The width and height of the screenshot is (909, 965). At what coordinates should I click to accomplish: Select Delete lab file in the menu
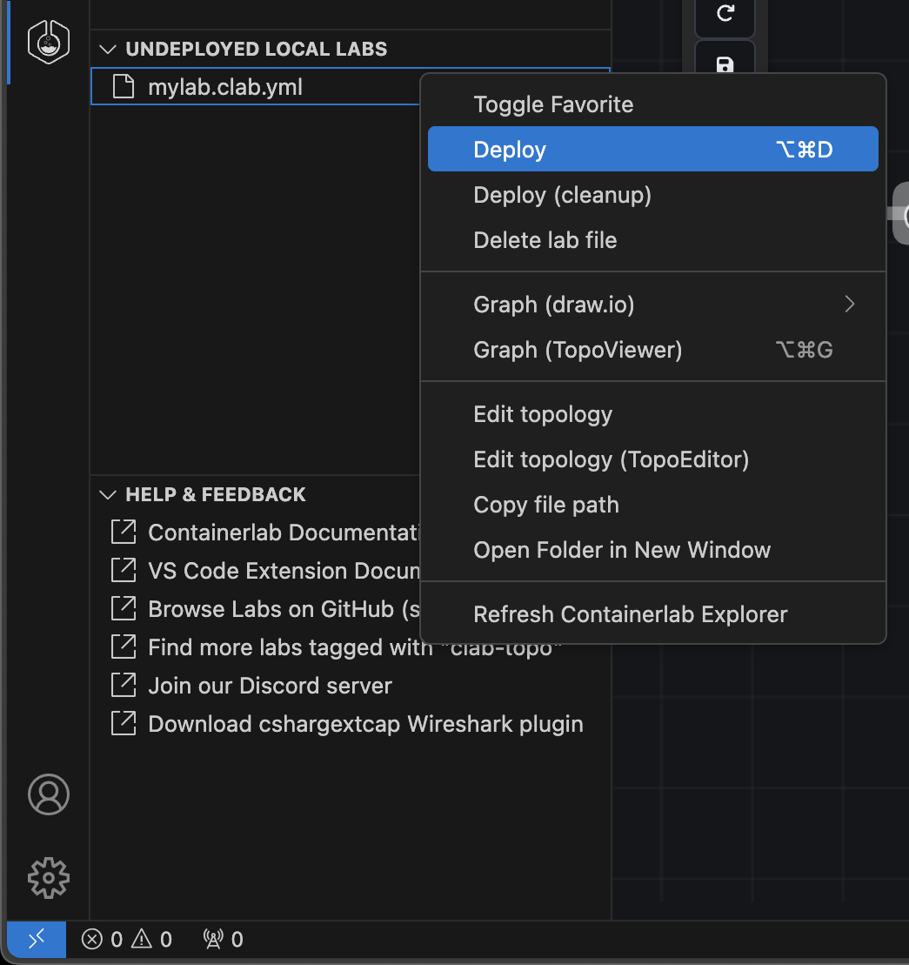[545, 239]
